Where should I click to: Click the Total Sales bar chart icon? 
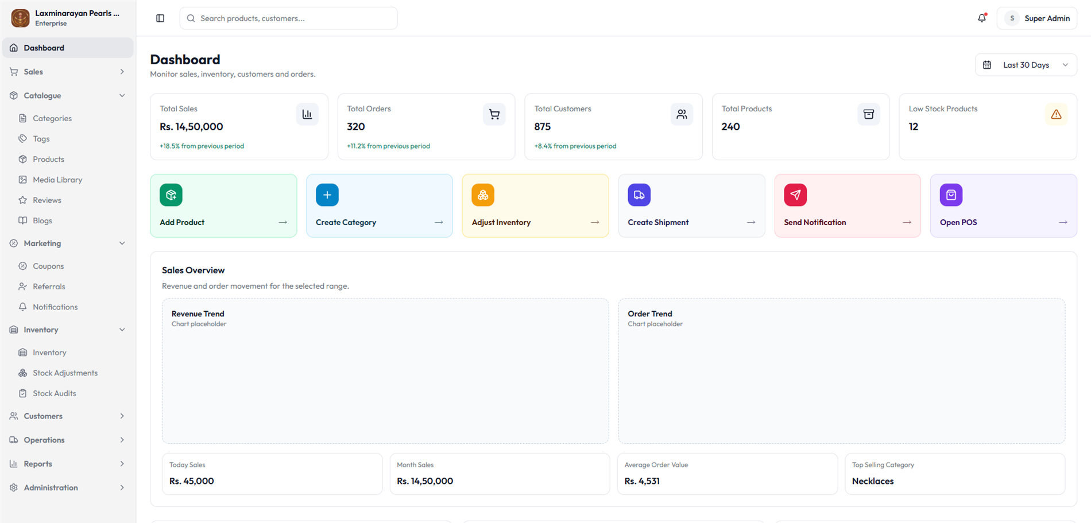pyautogui.click(x=307, y=114)
